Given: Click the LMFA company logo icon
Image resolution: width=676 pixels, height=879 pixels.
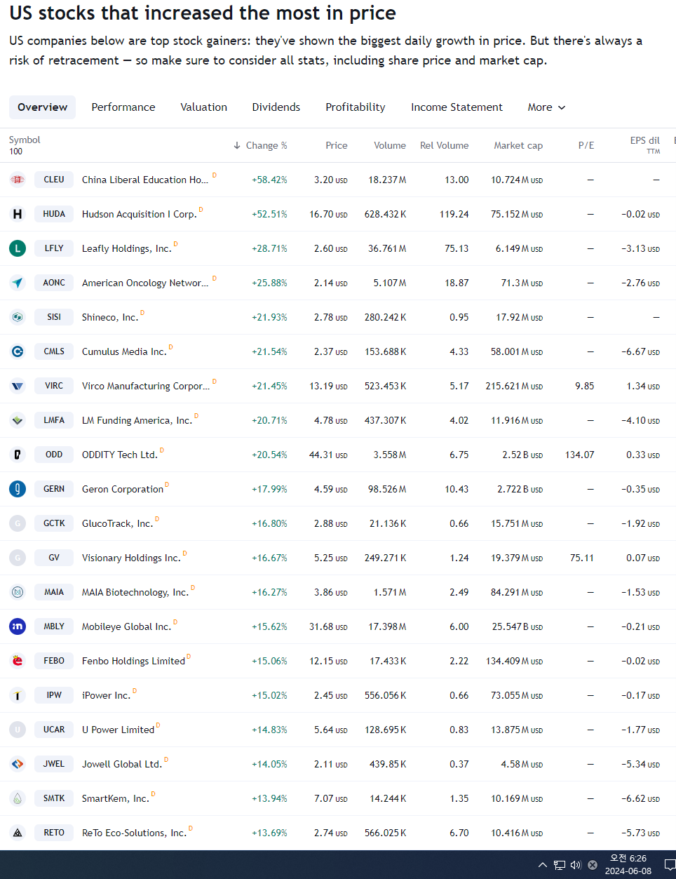Looking at the screenshot, I should click(18, 420).
